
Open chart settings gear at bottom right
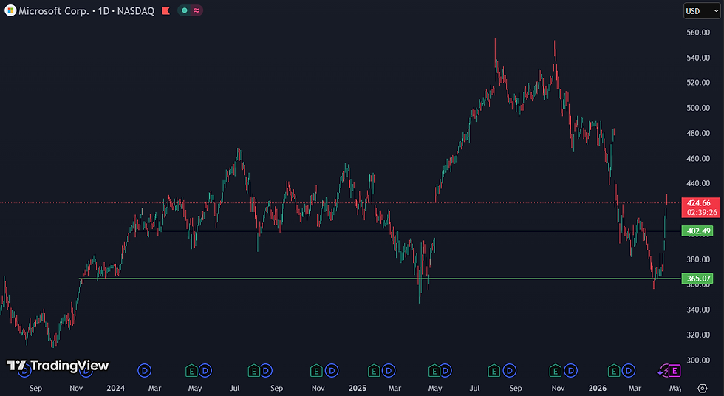(x=703, y=388)
